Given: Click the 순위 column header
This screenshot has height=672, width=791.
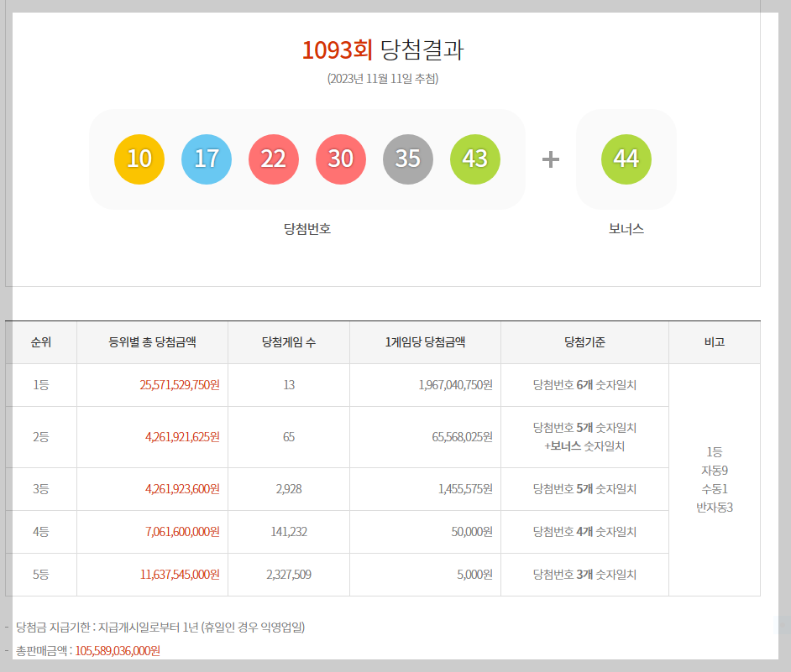Looking at the screenshot, I should (x=41, y=342).
